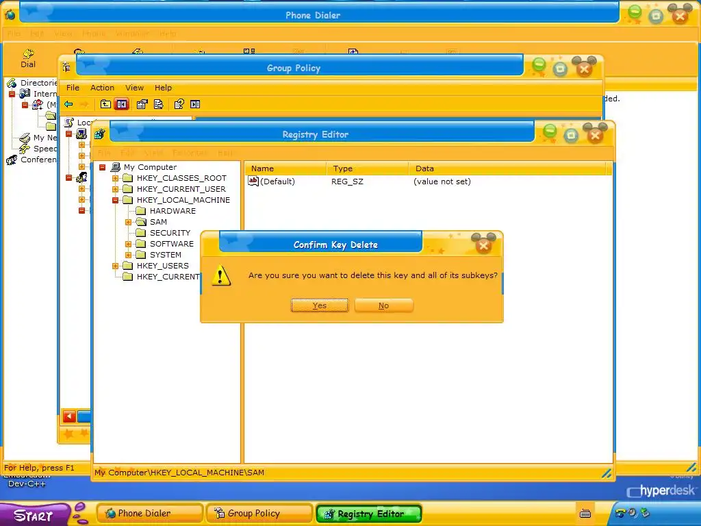
Task: Select the SECURITY key in the registry tree
Action: pyautogui.click(x=170, y=233)
